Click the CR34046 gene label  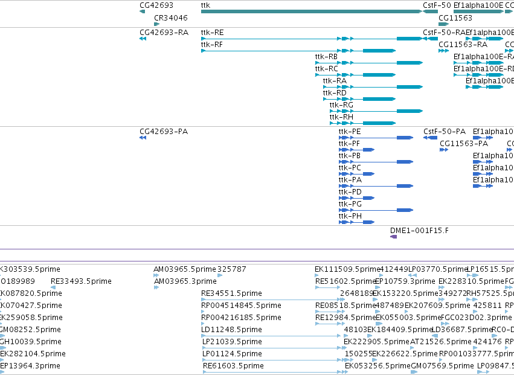[x=171, y=18]
